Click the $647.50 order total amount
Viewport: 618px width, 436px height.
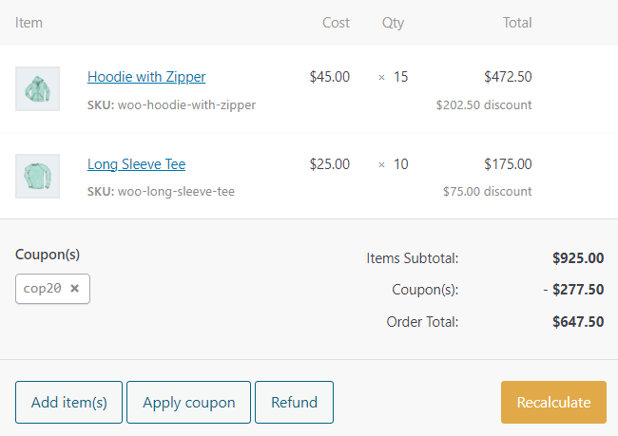[578, 322]
